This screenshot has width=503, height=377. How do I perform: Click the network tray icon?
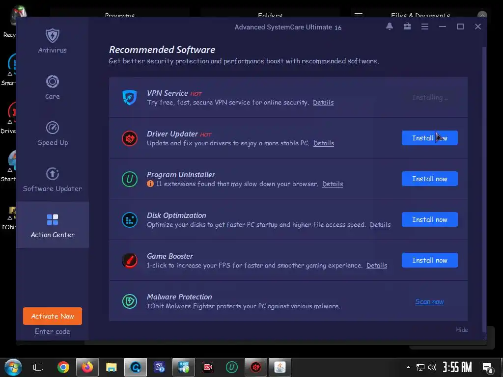420,367
